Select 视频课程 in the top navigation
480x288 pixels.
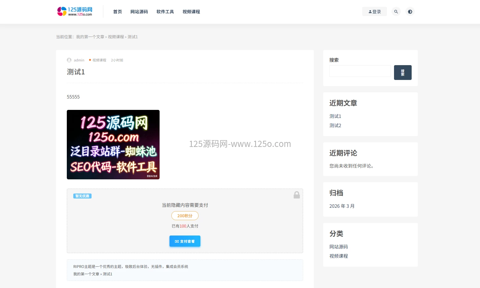click(x=191, y=12)
